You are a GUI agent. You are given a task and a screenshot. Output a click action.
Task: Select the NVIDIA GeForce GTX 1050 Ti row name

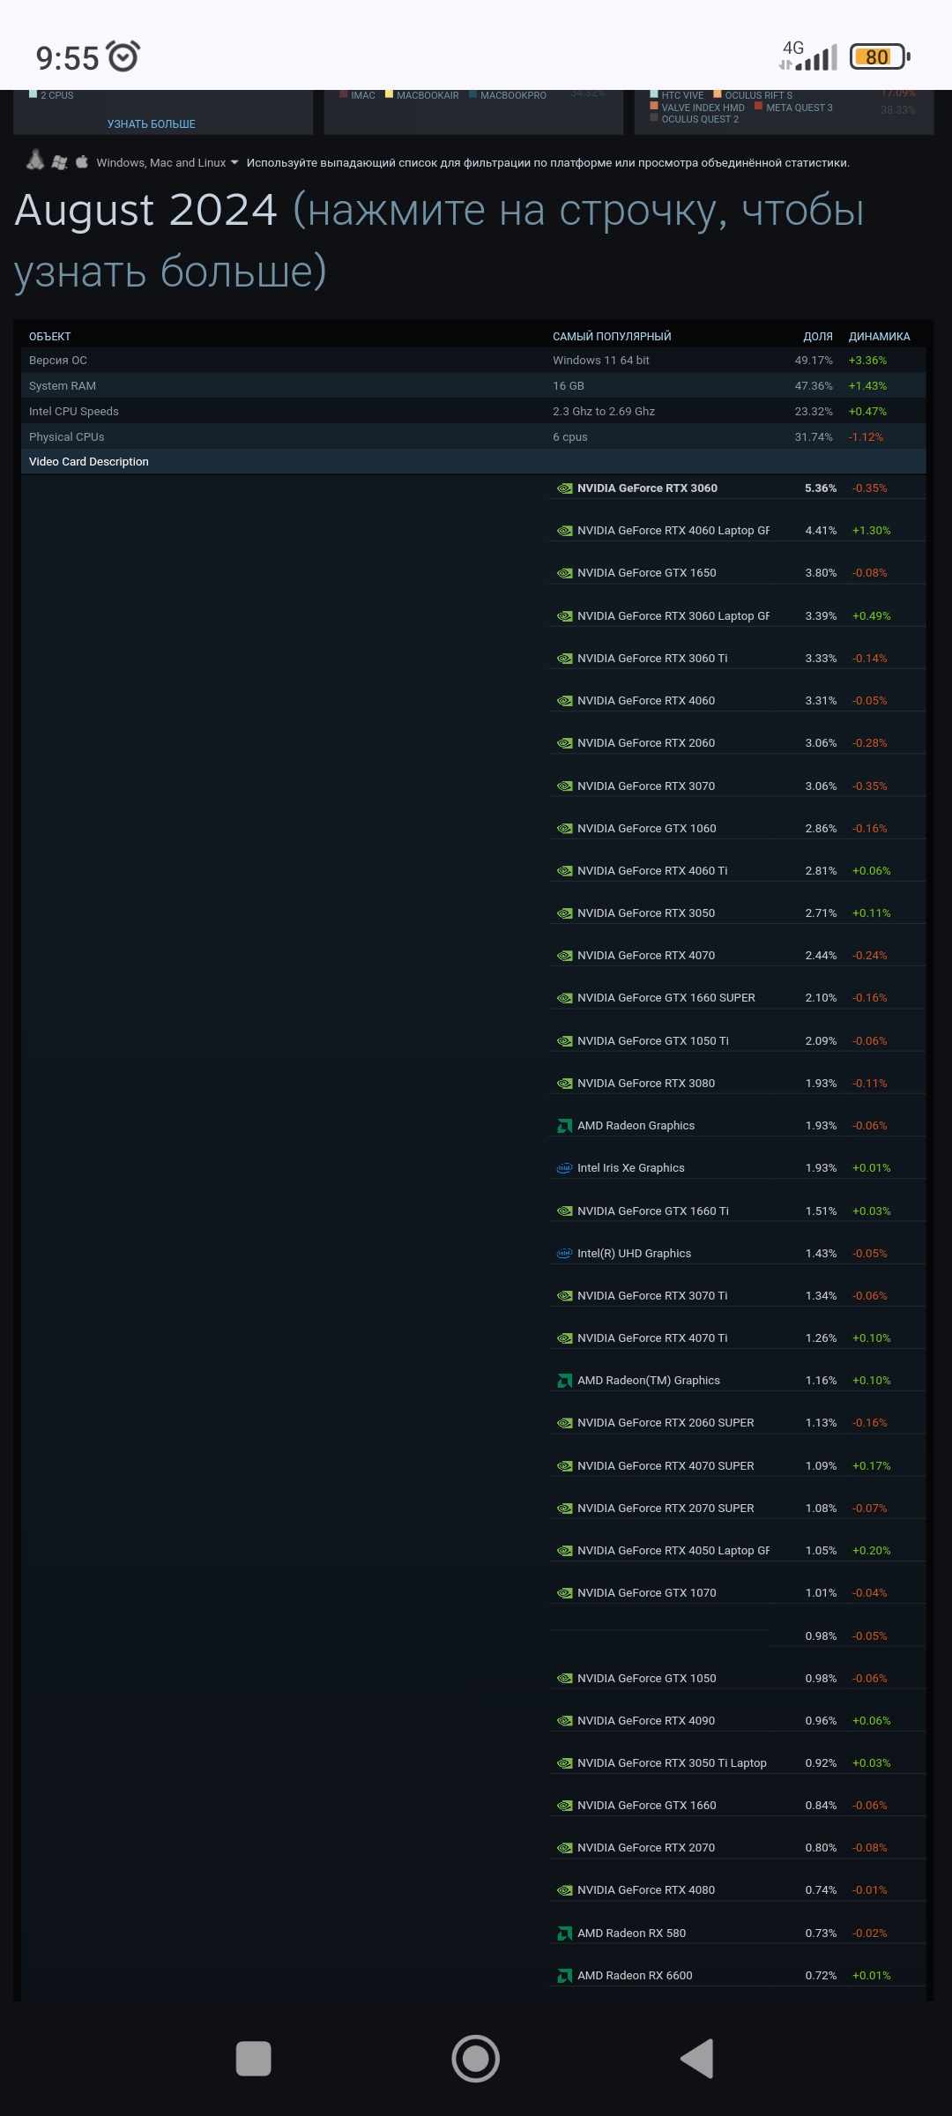653,1041
